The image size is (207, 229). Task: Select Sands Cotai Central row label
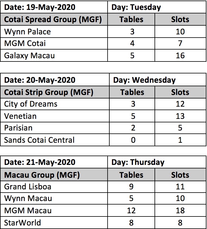pyautogui.click(x=55, y=140)
